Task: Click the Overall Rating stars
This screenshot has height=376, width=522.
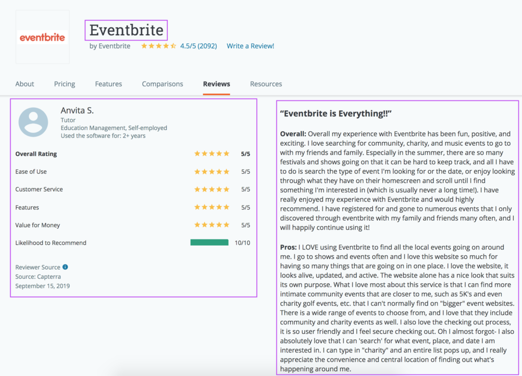Action: point(212,154)
